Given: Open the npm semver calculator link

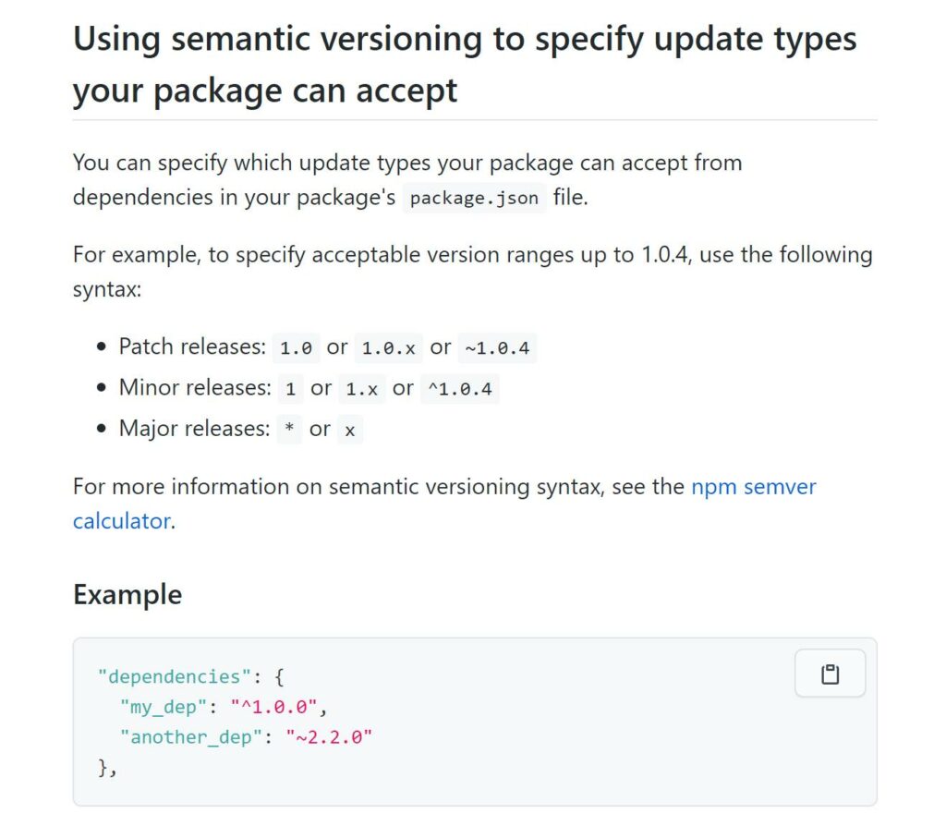Looking at the screenshot, I should click(x=753, y=486).
